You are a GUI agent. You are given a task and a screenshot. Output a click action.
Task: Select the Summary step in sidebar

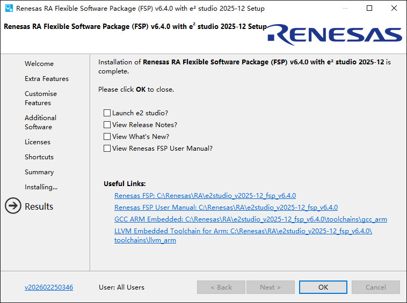click(39, 172)
